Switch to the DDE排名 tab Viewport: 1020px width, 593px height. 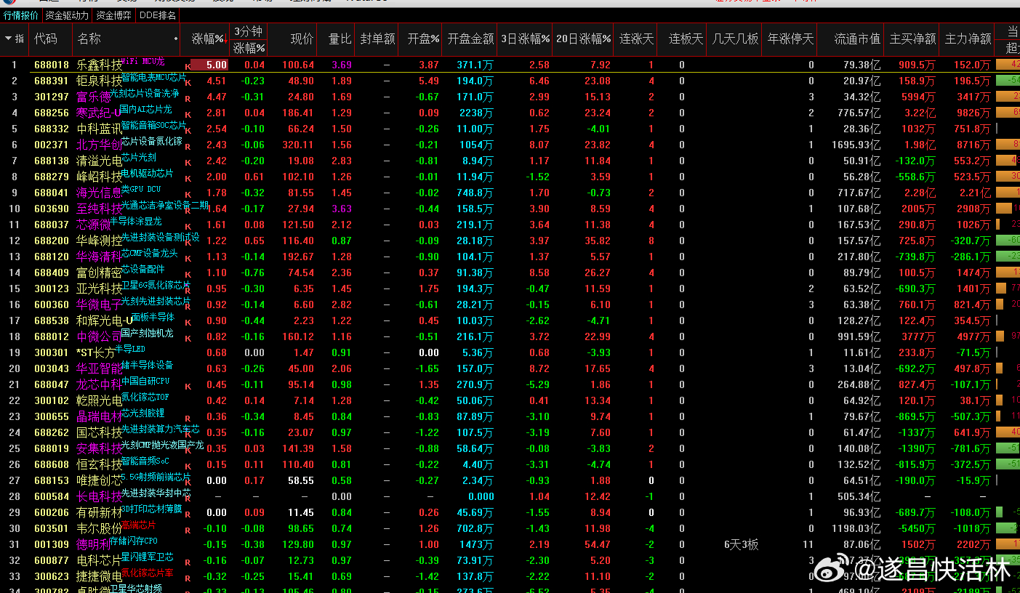coord(157,15)
